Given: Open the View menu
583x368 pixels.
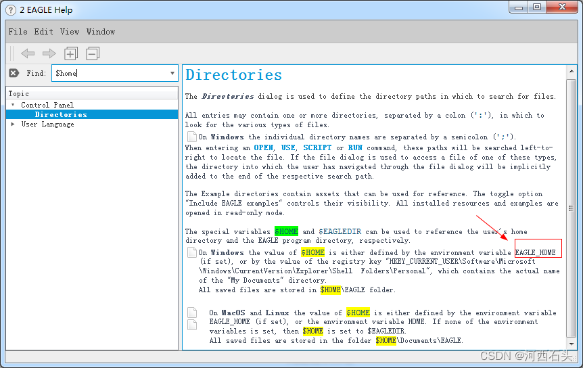Looking at the screenshot, I should (x=70, y=32).
